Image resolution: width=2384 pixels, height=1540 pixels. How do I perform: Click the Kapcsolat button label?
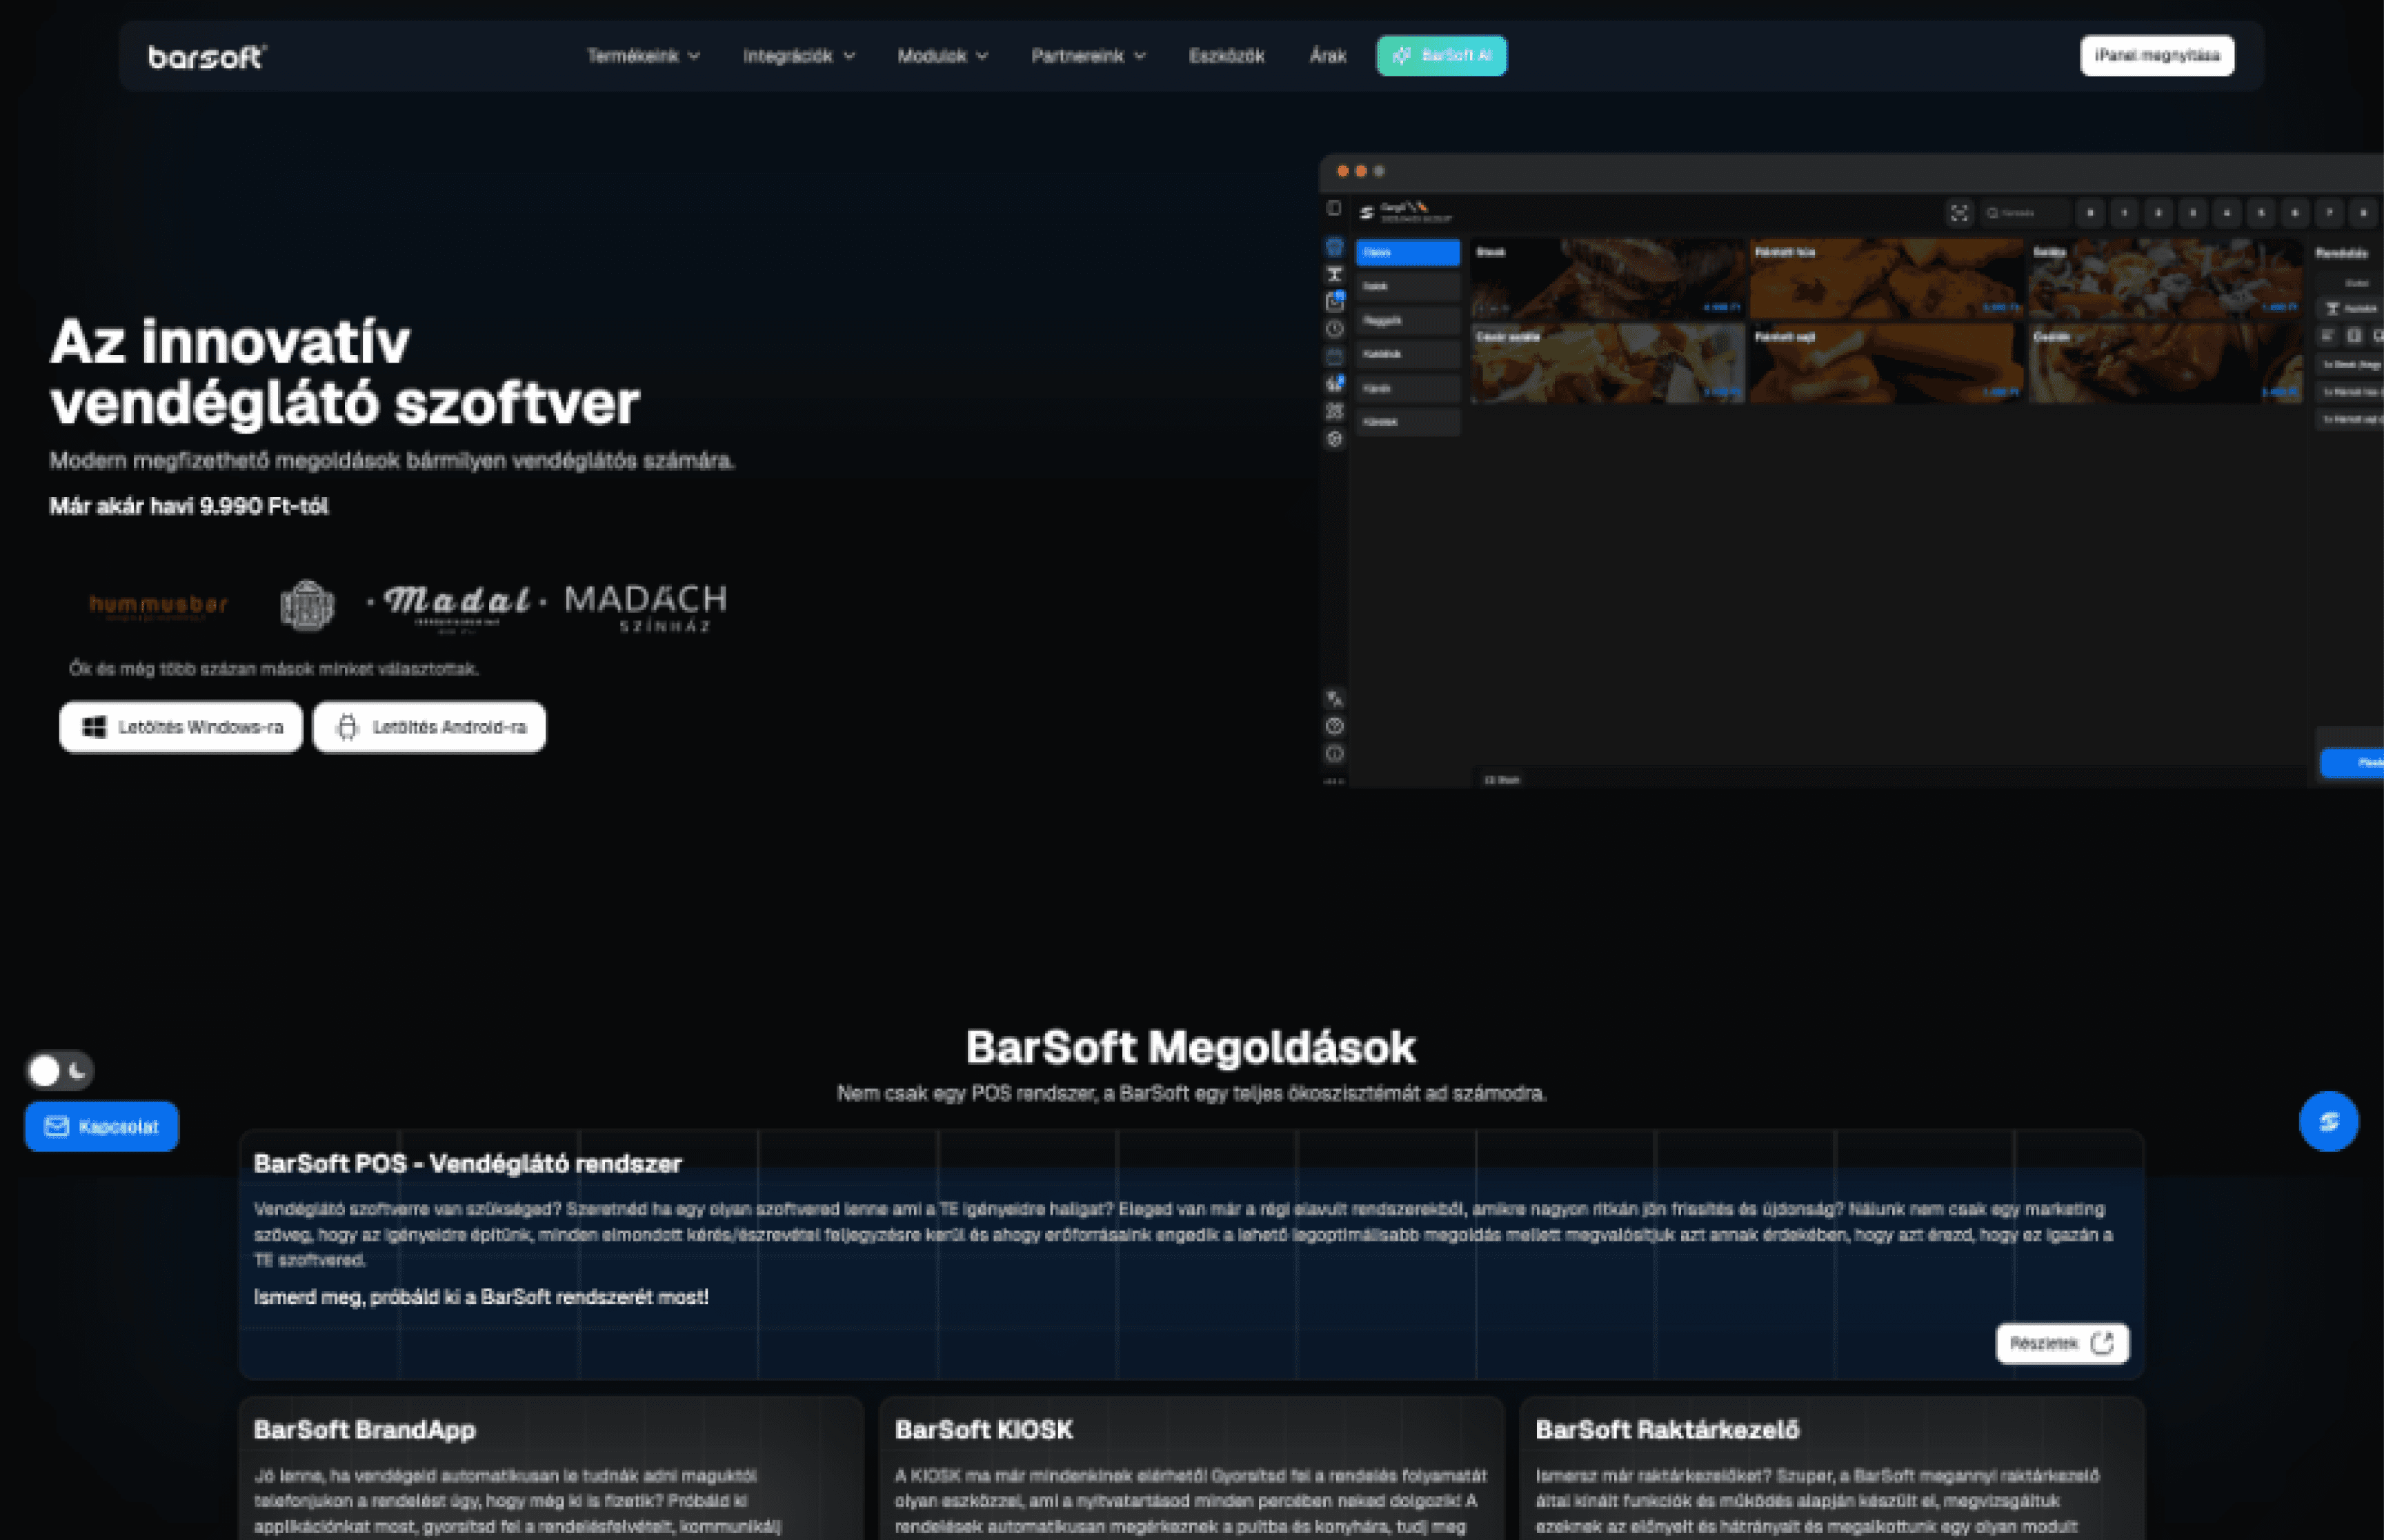pos(118,1127)
